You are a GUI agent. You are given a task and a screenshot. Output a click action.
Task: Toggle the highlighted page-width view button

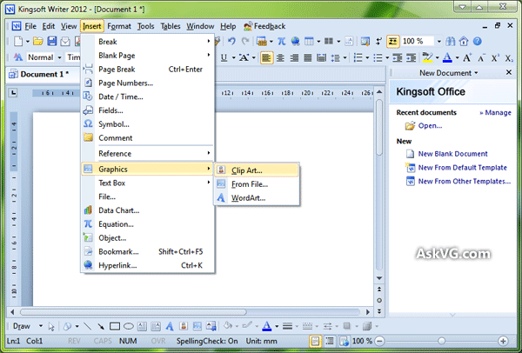(x=393, y=41)
